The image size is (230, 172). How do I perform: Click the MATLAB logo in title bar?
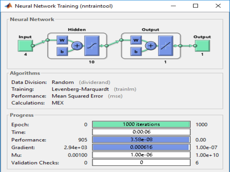coord(9,6)
